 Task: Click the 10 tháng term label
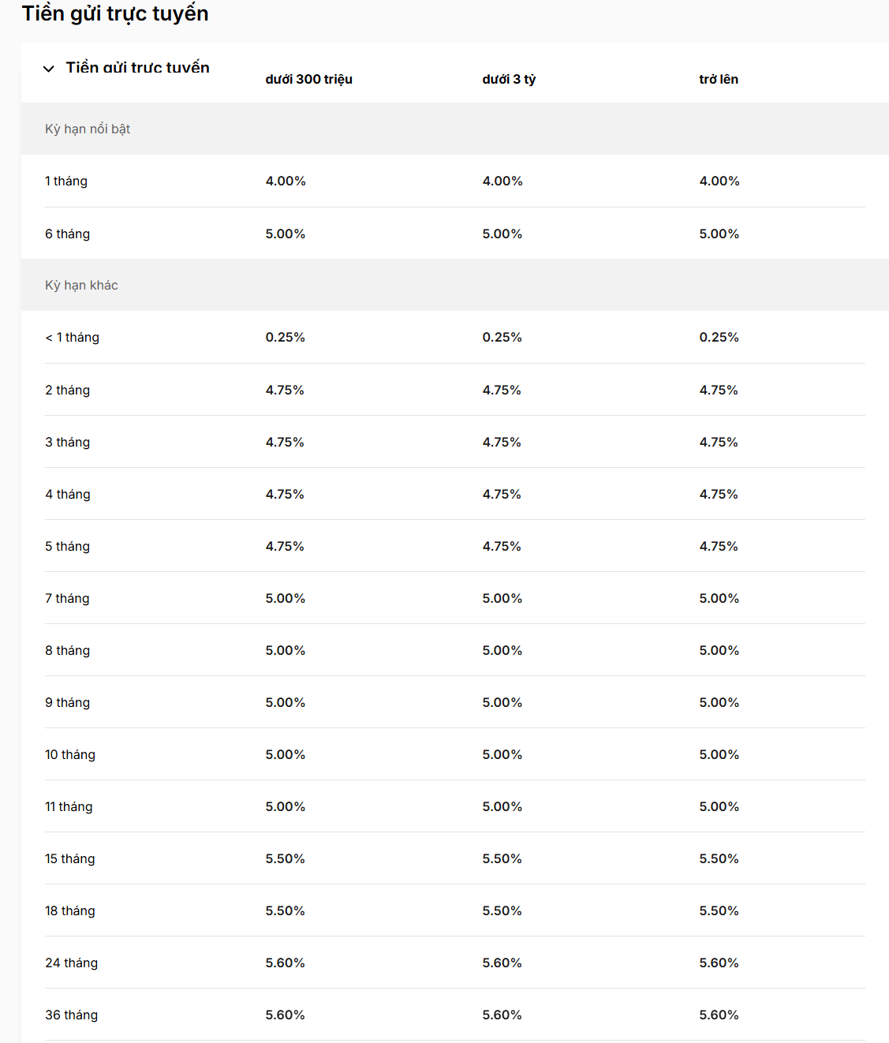(70, 754)
